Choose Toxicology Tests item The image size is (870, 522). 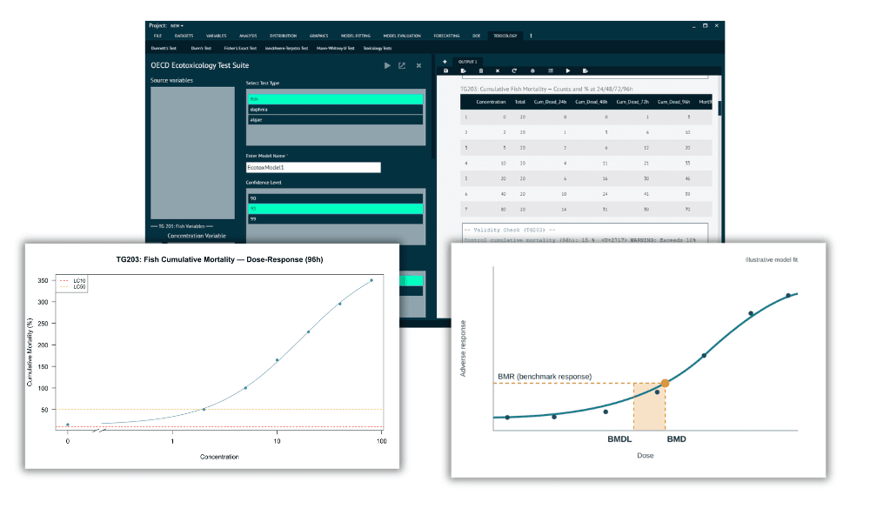pos(378,48)
